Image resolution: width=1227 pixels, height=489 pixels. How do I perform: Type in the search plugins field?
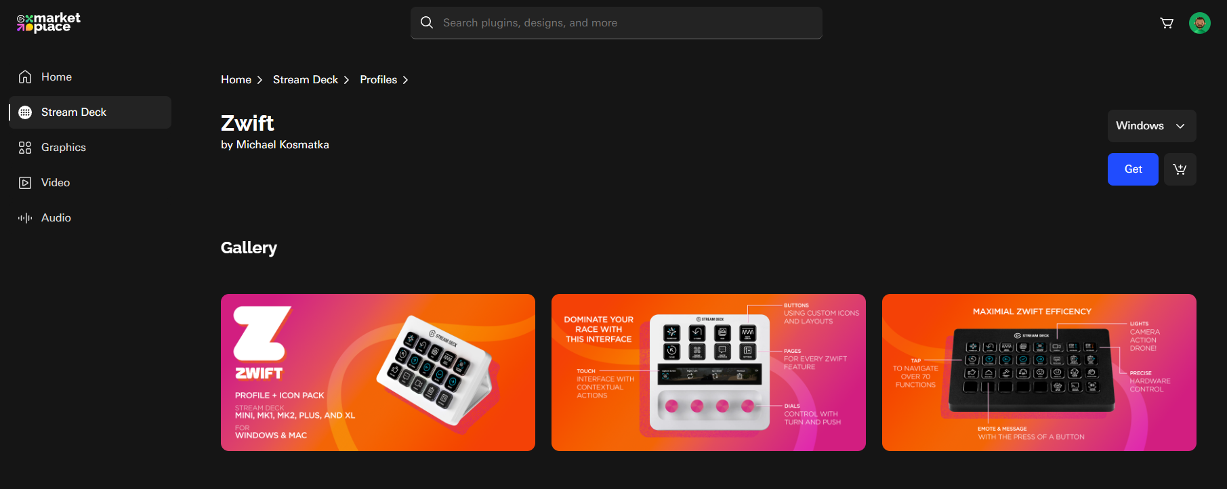tap(623, 23)
